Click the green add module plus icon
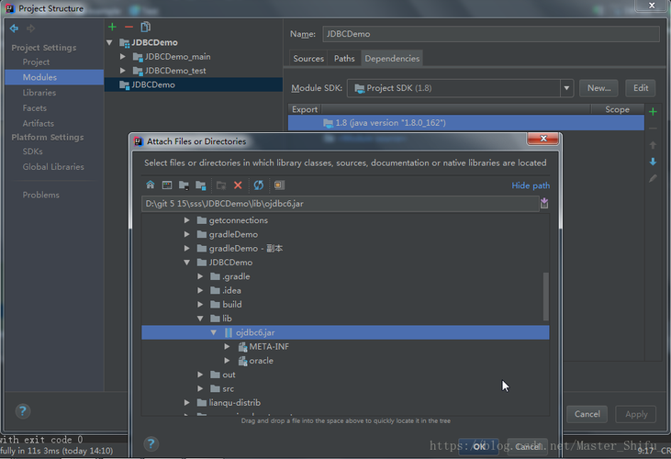Screen dimensions: 671x459 click(x=112, y=27)
